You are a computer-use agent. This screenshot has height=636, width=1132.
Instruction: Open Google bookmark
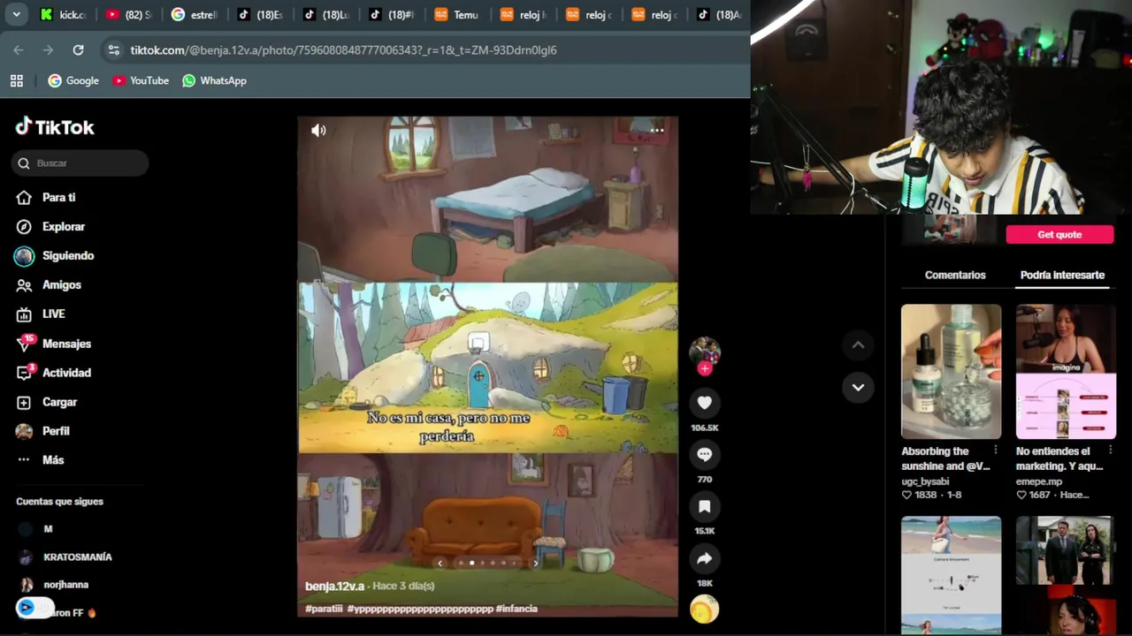[x=73, y=80]
